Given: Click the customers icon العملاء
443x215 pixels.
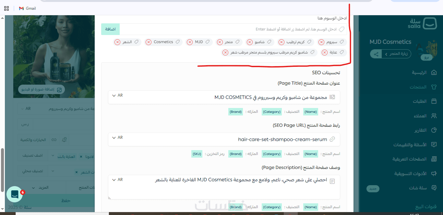Looking at the screenshot, I should click(434, 116).
